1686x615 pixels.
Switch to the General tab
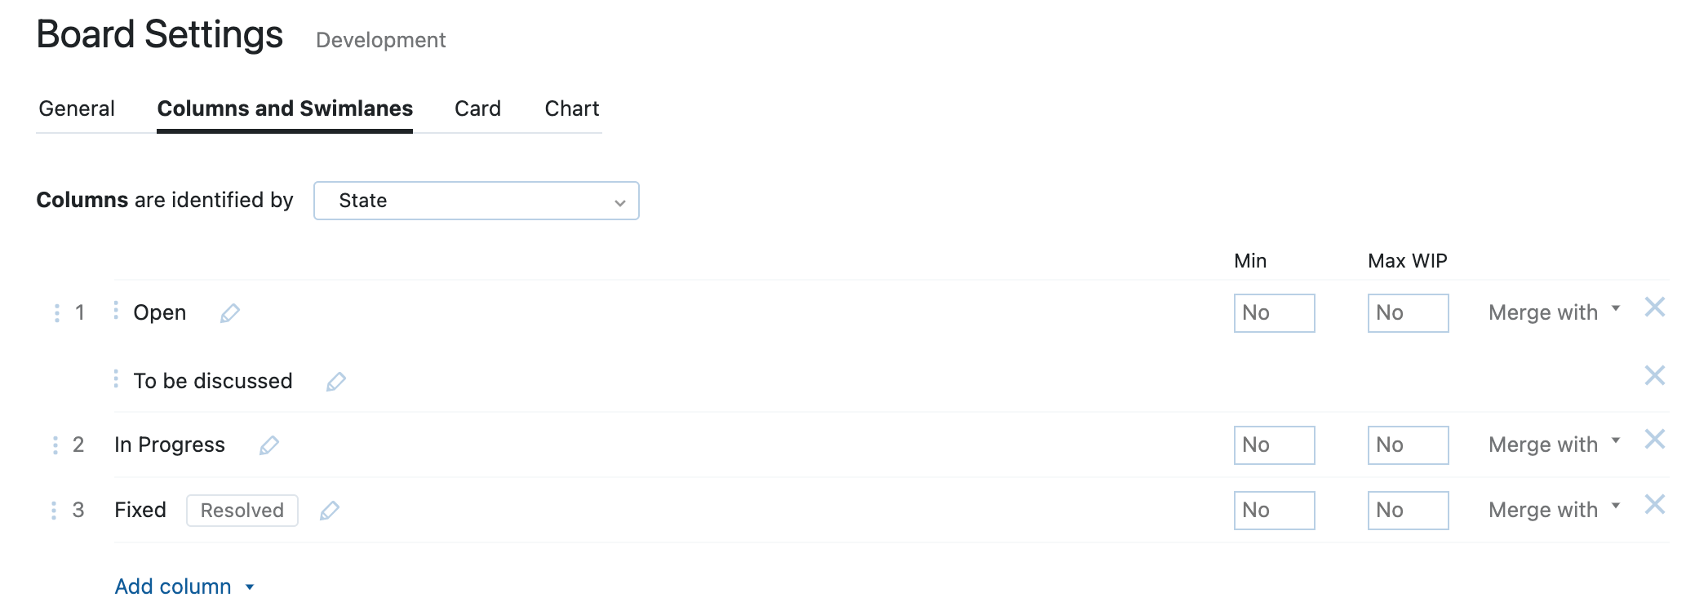click(77, 108)
